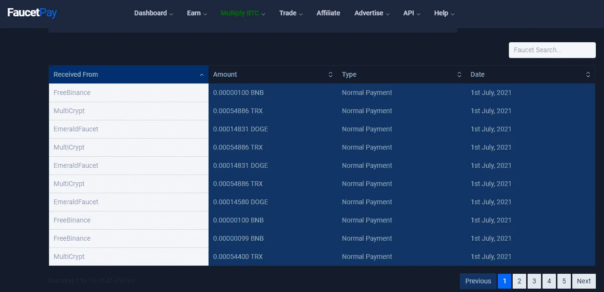The height and width of the screenshot is (292, 604).
Task: Sort table by Amount column
Action: coord(273,74)
